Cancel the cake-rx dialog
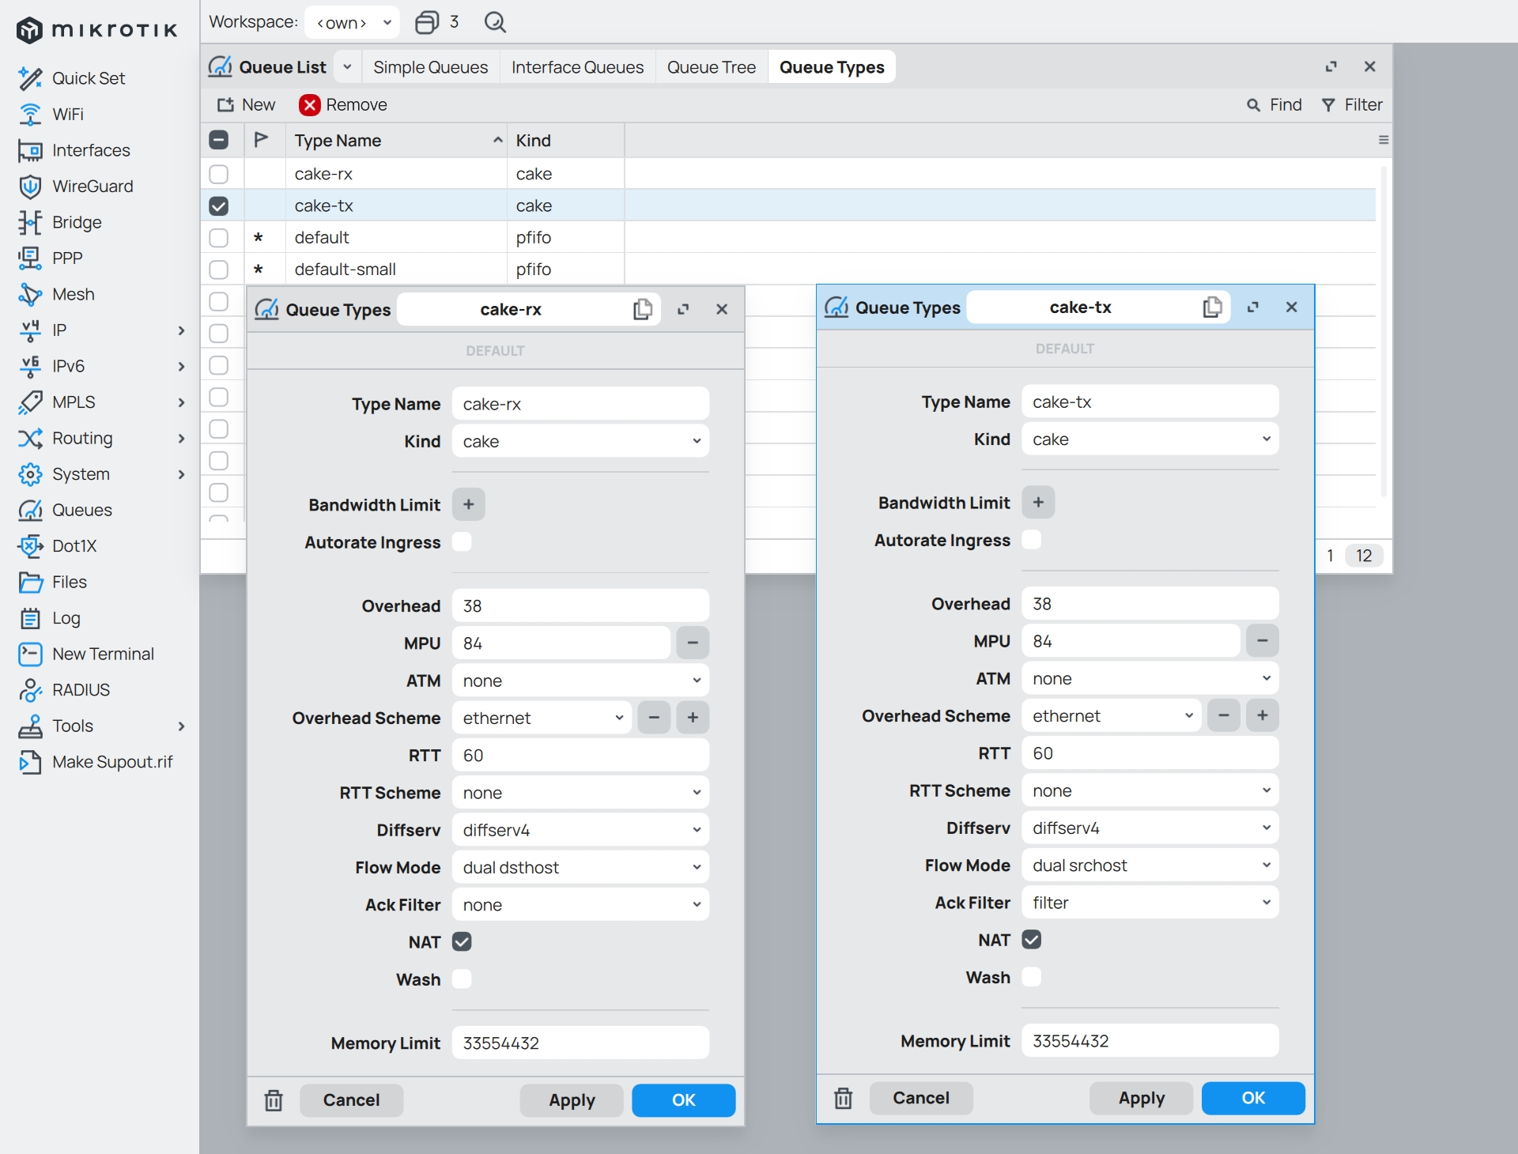 tap(351, 1100)
